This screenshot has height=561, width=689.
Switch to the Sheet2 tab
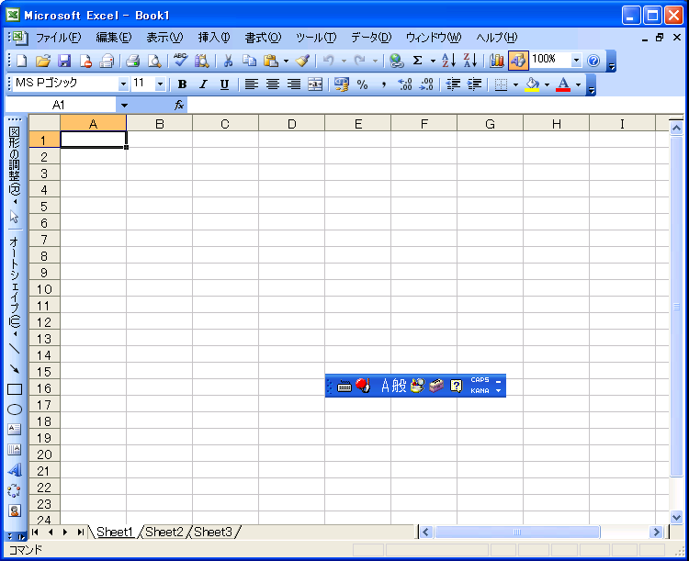pyautogui.click(x=164, y=532)
